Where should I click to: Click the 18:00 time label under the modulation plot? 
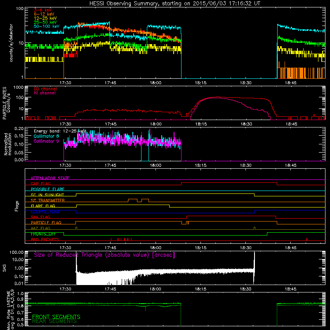156,165
